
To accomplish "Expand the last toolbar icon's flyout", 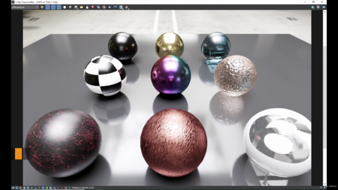I will pyautogui.click(x=127, y=7).
